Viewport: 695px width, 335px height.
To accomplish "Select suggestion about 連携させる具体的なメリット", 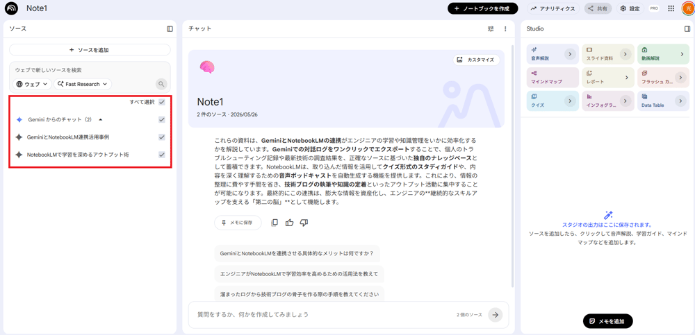I will pyautogui.click(x=297, y=254).
